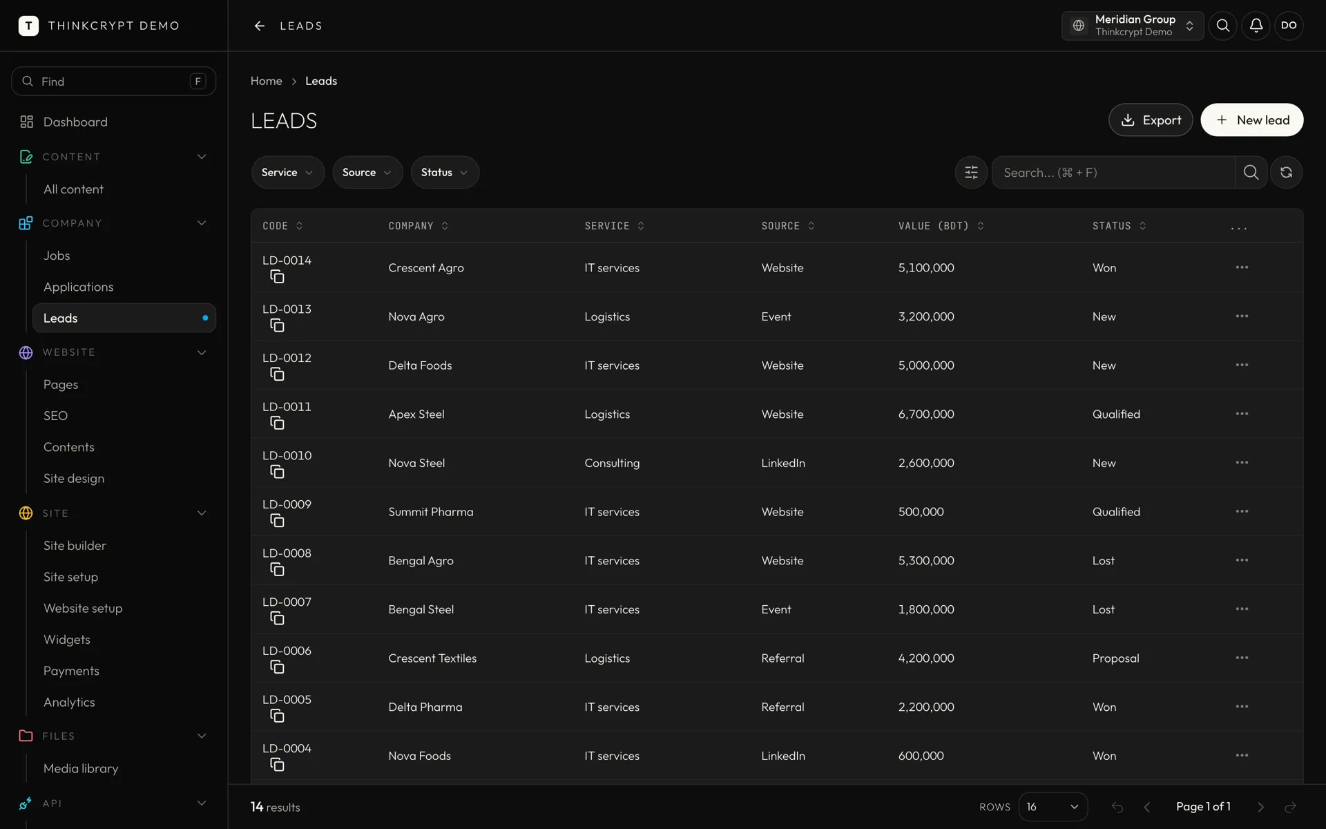Click the Export button

coord(1151,120)
